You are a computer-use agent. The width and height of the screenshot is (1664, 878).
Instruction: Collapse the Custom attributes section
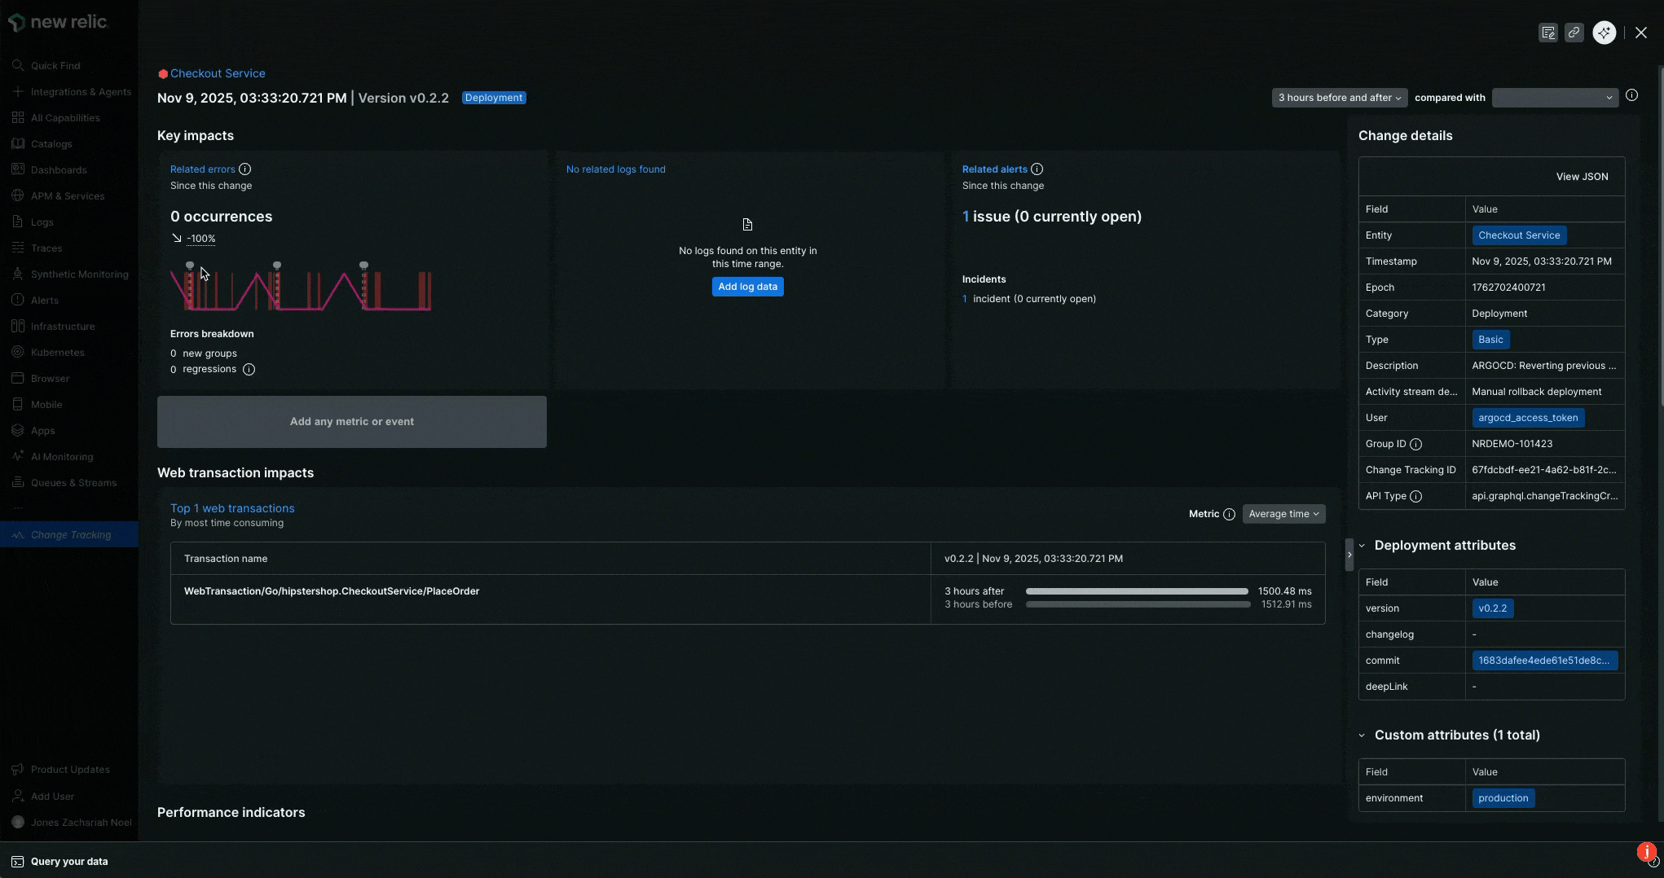click(x=1362, y=735)
